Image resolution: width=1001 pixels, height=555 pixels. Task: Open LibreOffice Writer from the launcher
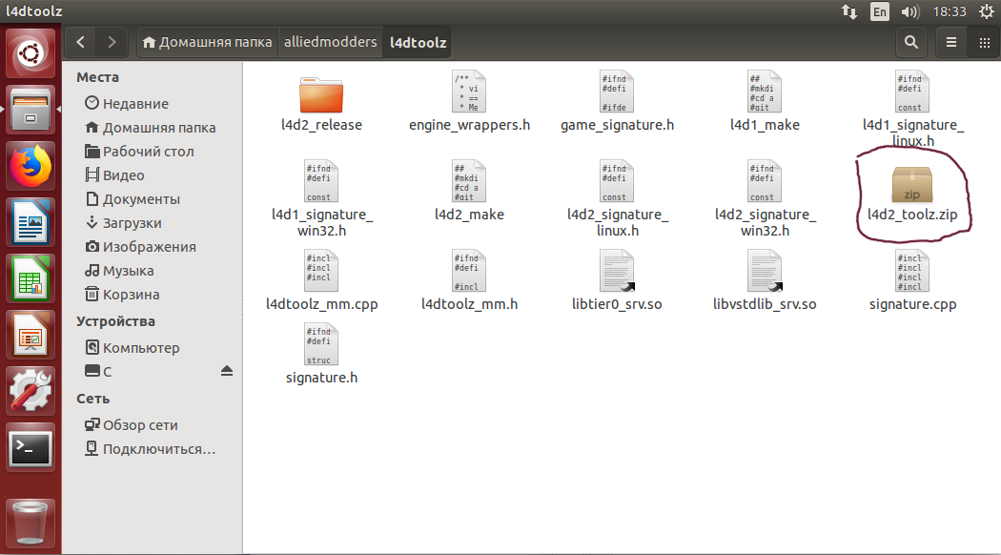click(x=30, y=222)
